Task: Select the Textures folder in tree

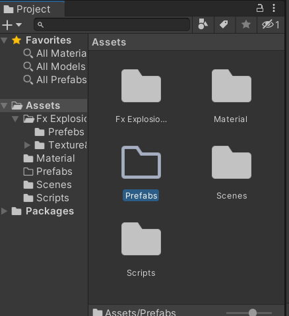Action: click(x=67, y=145)
